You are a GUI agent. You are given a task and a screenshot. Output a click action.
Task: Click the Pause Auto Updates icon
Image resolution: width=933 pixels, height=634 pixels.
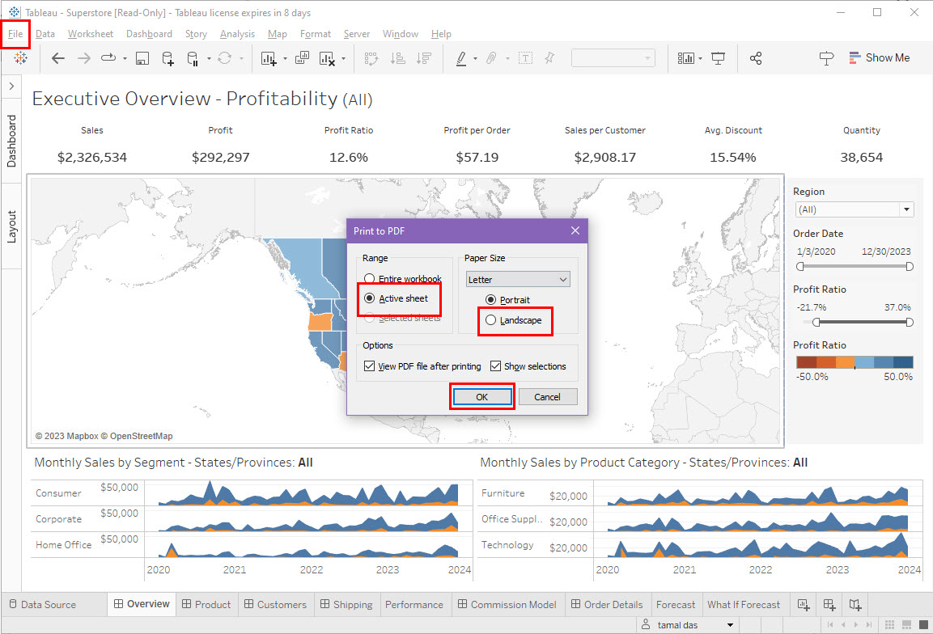click(x=193, y=57)
